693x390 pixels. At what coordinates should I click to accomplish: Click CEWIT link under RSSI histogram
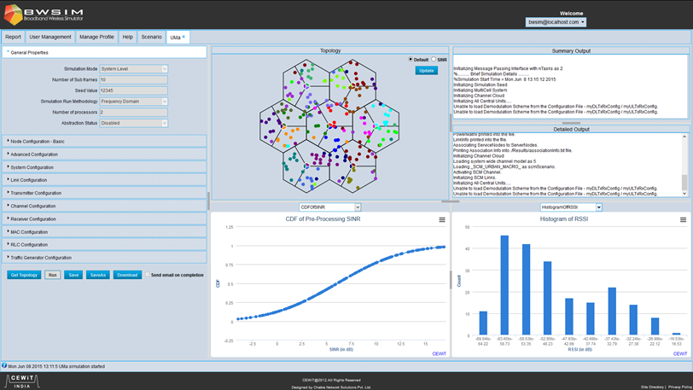679,354
